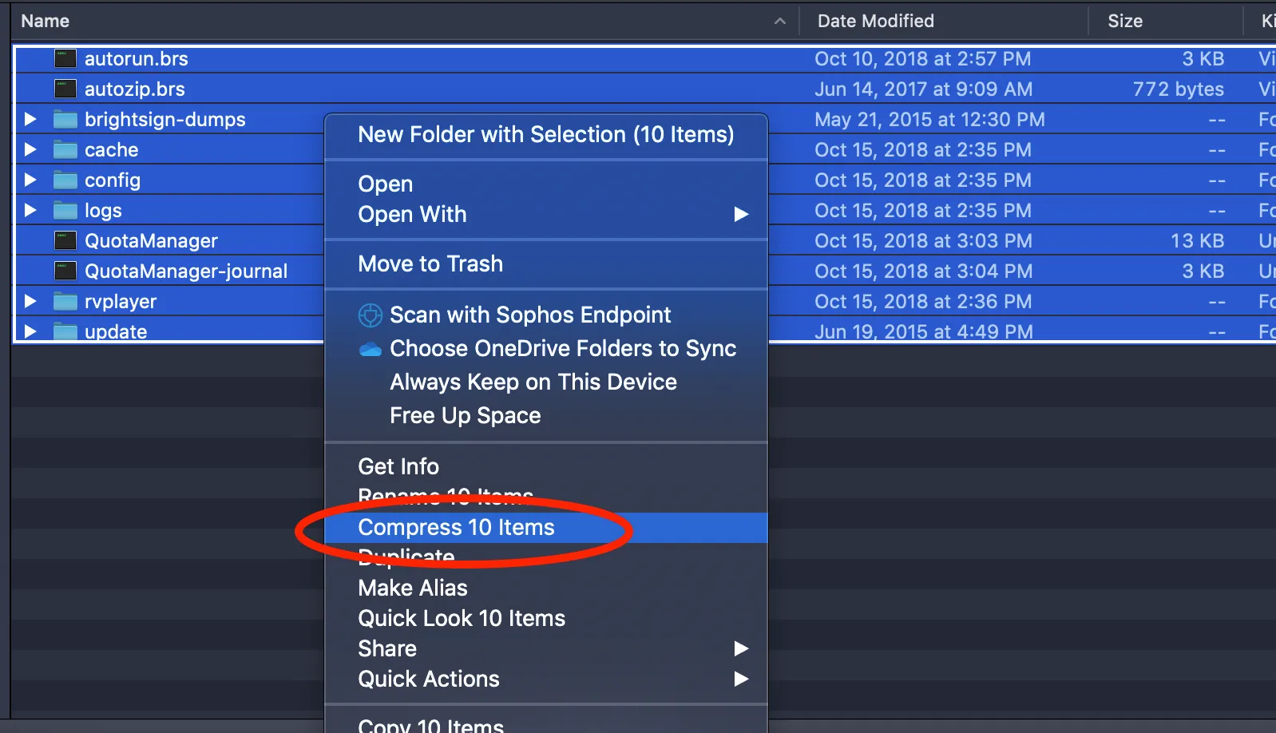
Task: Expand the config folder
Action: [x=30, y=180]
